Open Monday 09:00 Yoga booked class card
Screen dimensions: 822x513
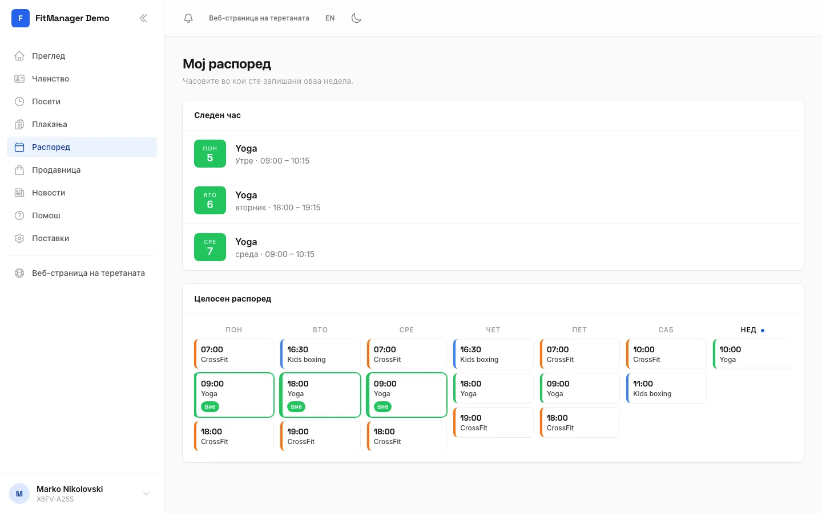pyautogui.click(x=234, y=395)
